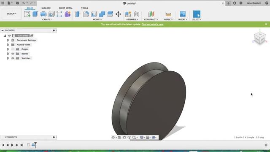Click the Combine tool icon
Image resolution: width=270 pixels, height=152 pixels.
click(102, 14)
